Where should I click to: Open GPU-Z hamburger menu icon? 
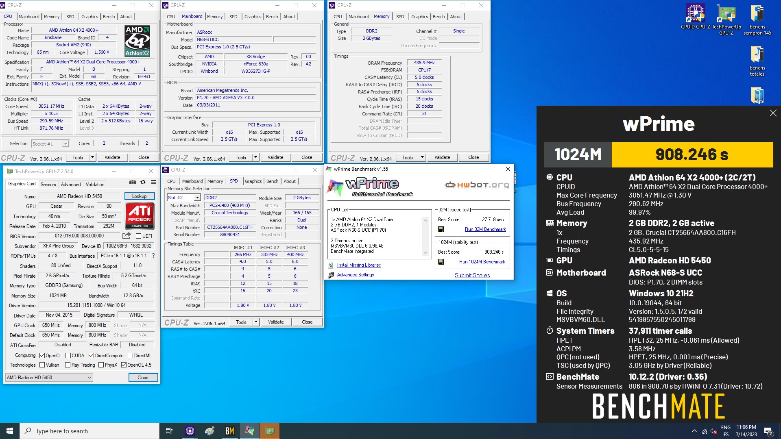click(153, 183)
